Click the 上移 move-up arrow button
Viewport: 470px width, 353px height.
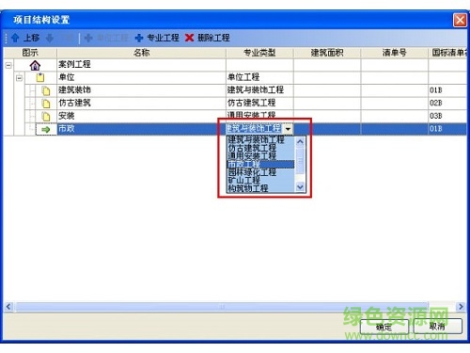click(x=25, y=38)
